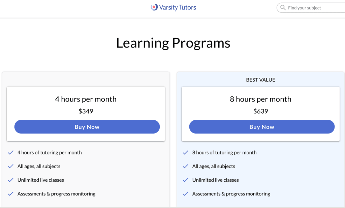The width and height of the screenshot is (345, 208).
Task: Click the '4 hours per month' card title
Action: (86, 99)
